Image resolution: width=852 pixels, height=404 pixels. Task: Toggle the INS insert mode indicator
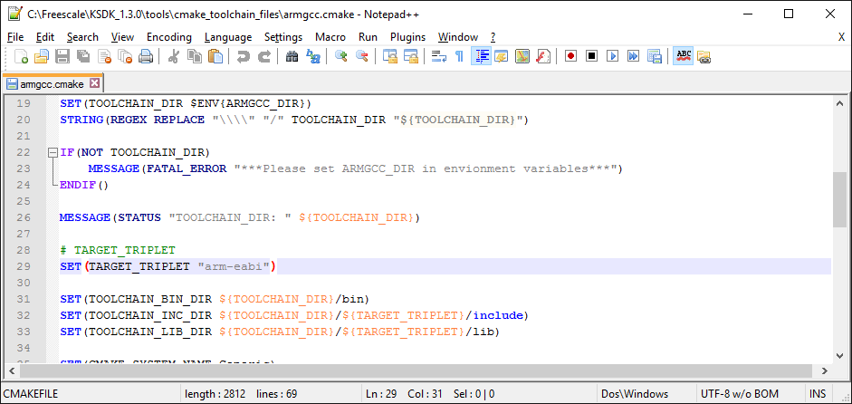[x=818, y=394]
